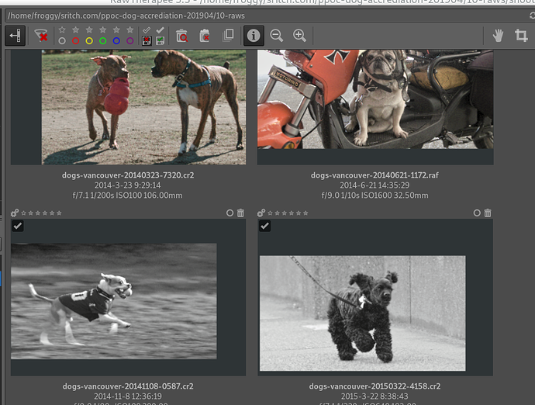Select the crop tool
Screen dimensions: 535x405
(521, 36)
